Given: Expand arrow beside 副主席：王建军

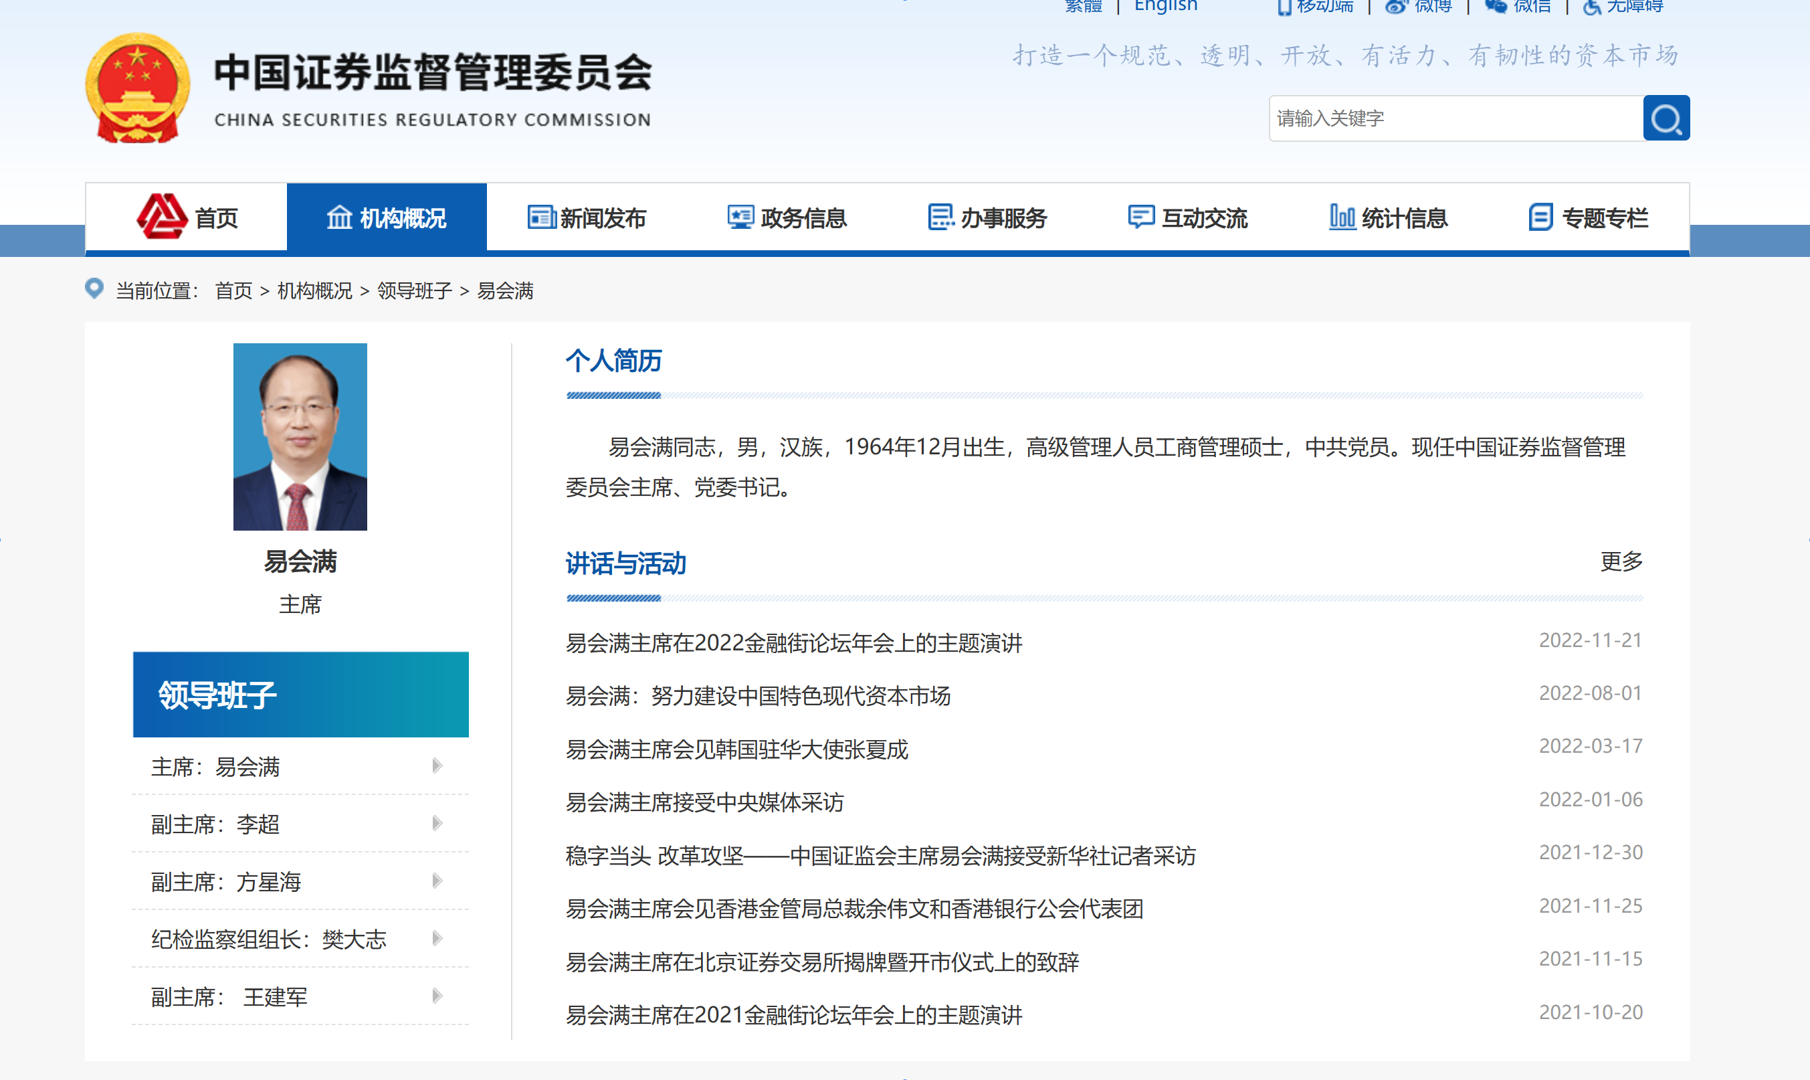Looking at the screenshot, I should 437,996.
